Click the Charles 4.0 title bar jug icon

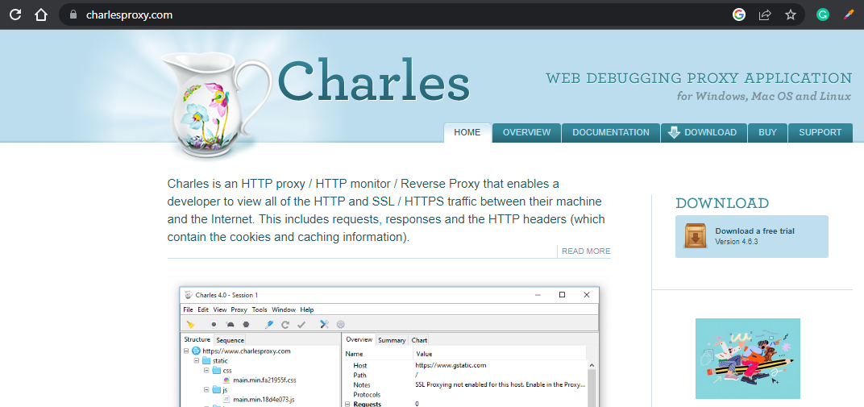[x=189, y=295]
